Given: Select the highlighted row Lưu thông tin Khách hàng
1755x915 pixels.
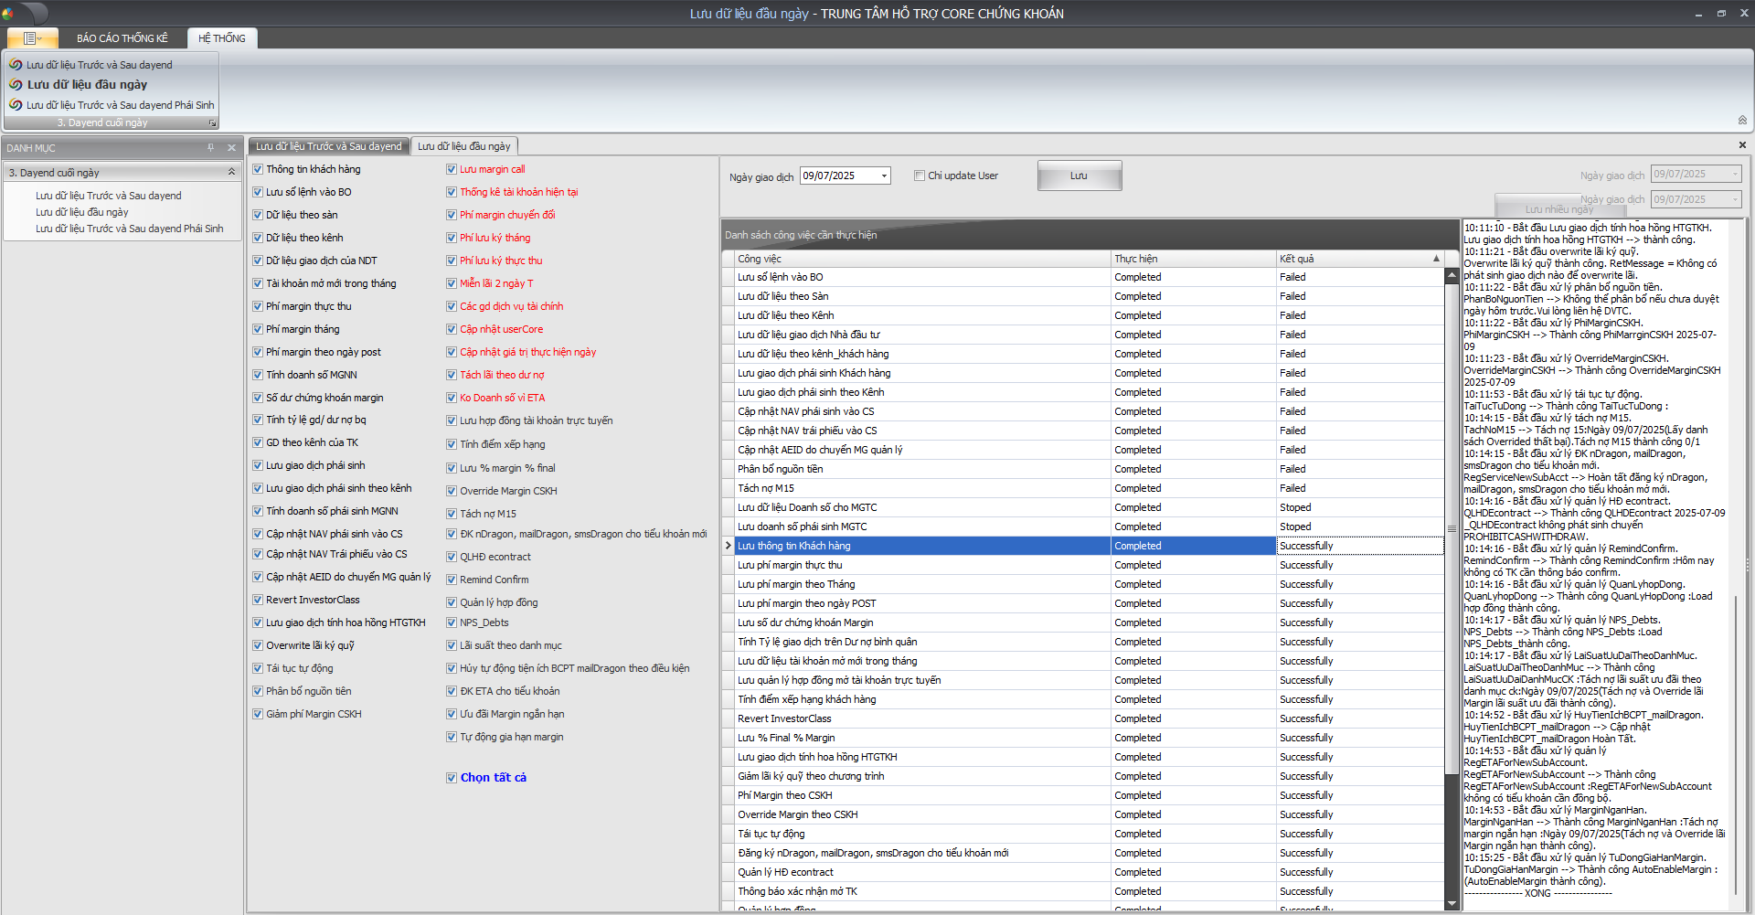Looking at the screenshot, I should 1083,546.
